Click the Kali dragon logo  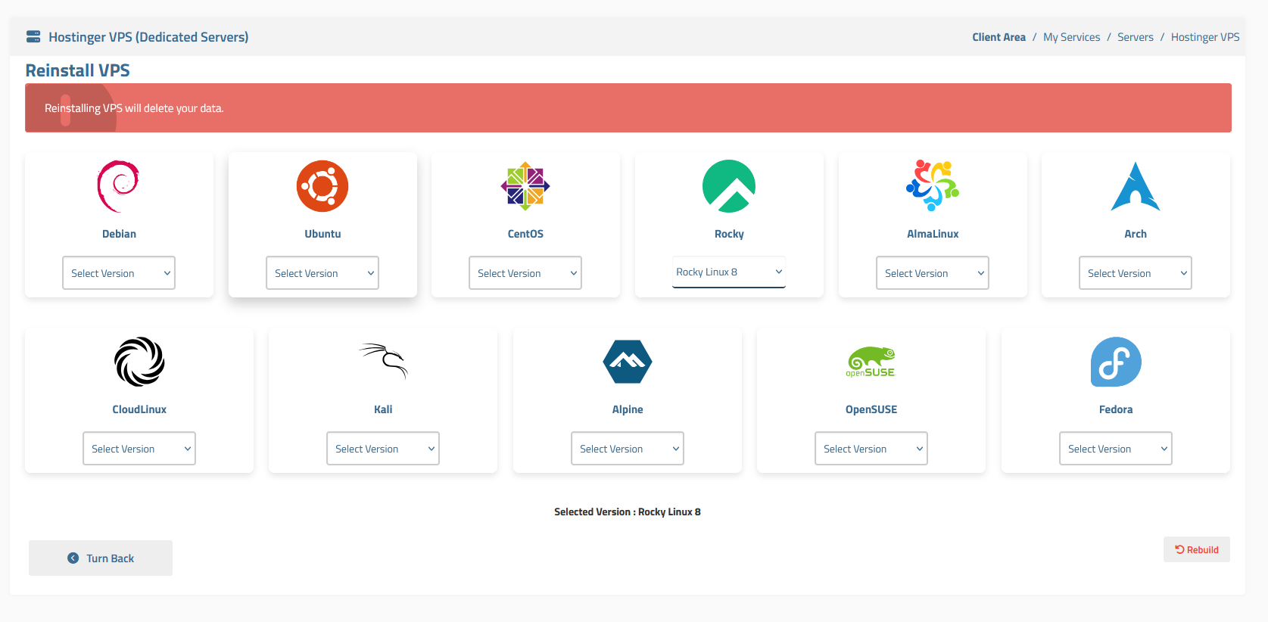[383, 361]
